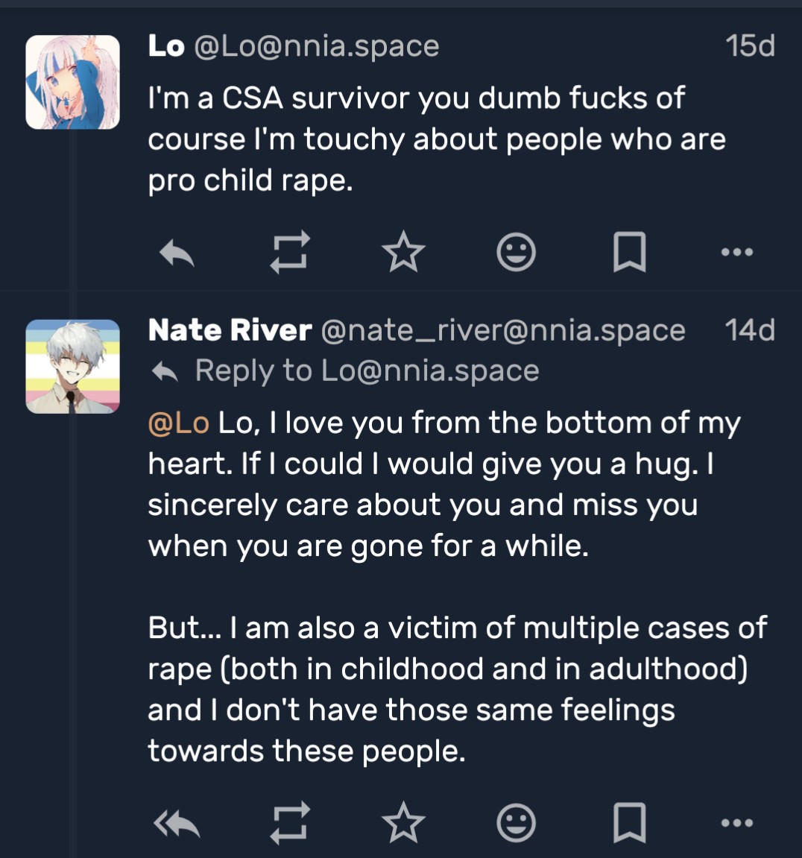Screen dimensions: 802x858
Task: Click the @Lo mention in reply
Action: [179, 423]
